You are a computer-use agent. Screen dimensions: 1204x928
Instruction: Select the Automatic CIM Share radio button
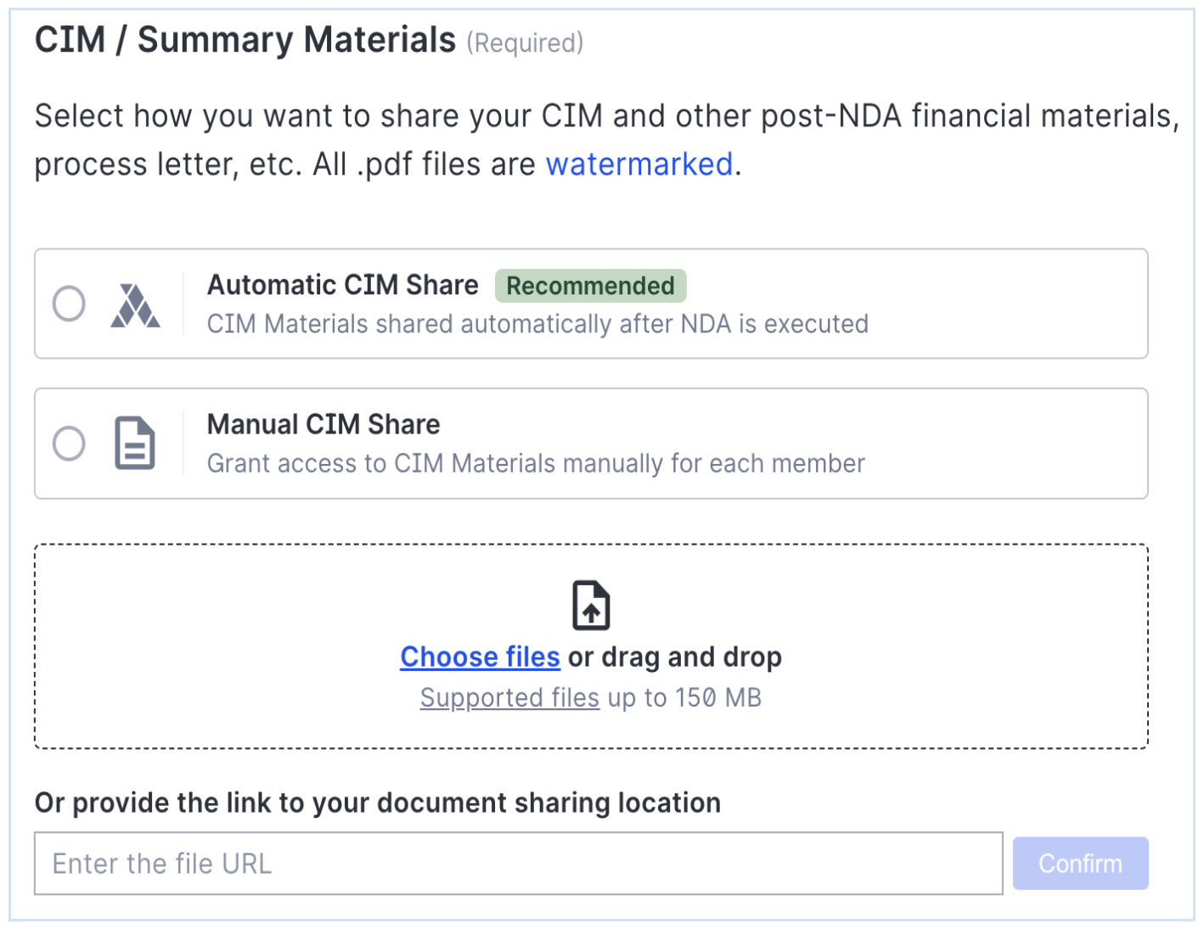click(69, 304)
